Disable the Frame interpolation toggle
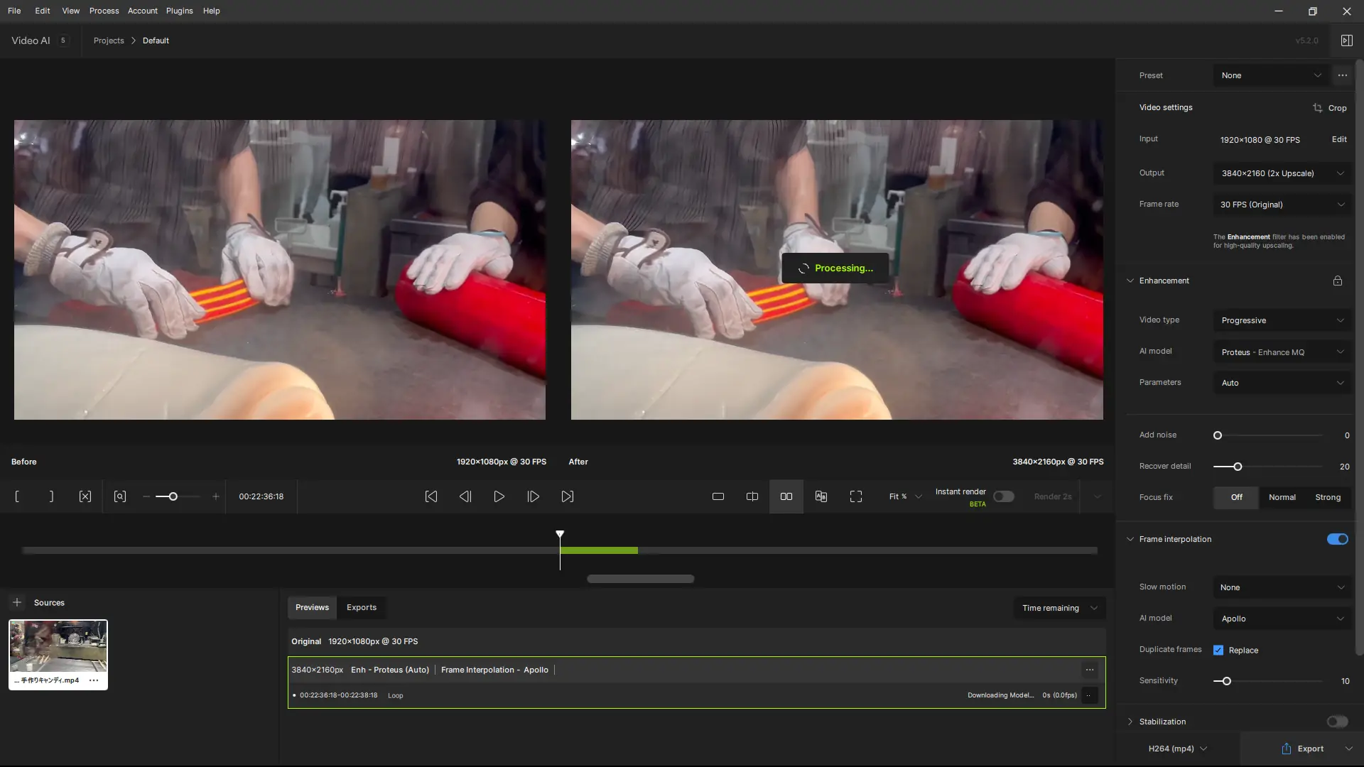The image size is (1364, 767). coord(1337,539)
